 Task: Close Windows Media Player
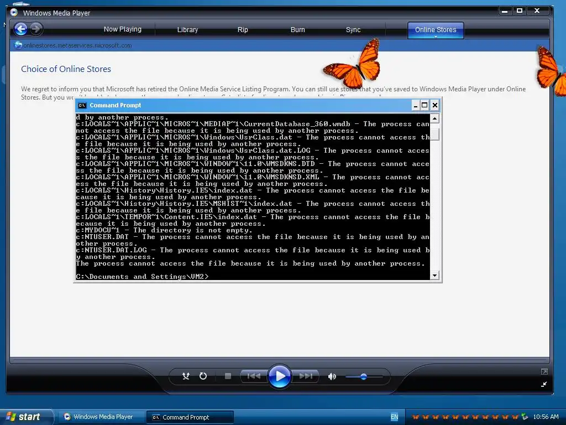[x=537, y=11]
